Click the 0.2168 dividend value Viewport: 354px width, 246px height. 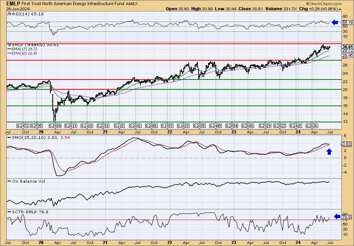(x=87, y=126)
